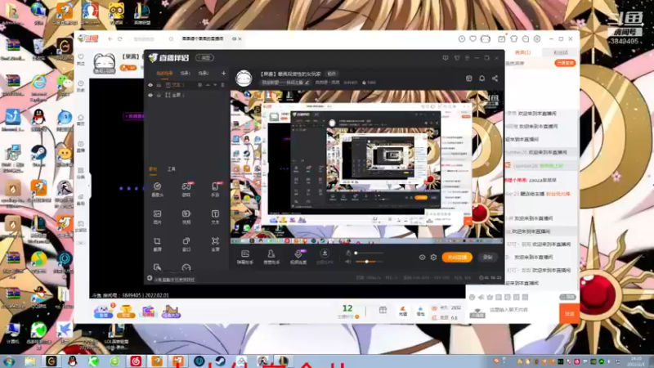This screenshot has height=368, width=654.
Task: Open the hamburger menu in 直播伴侣 title bar
Action: point(467,58)
